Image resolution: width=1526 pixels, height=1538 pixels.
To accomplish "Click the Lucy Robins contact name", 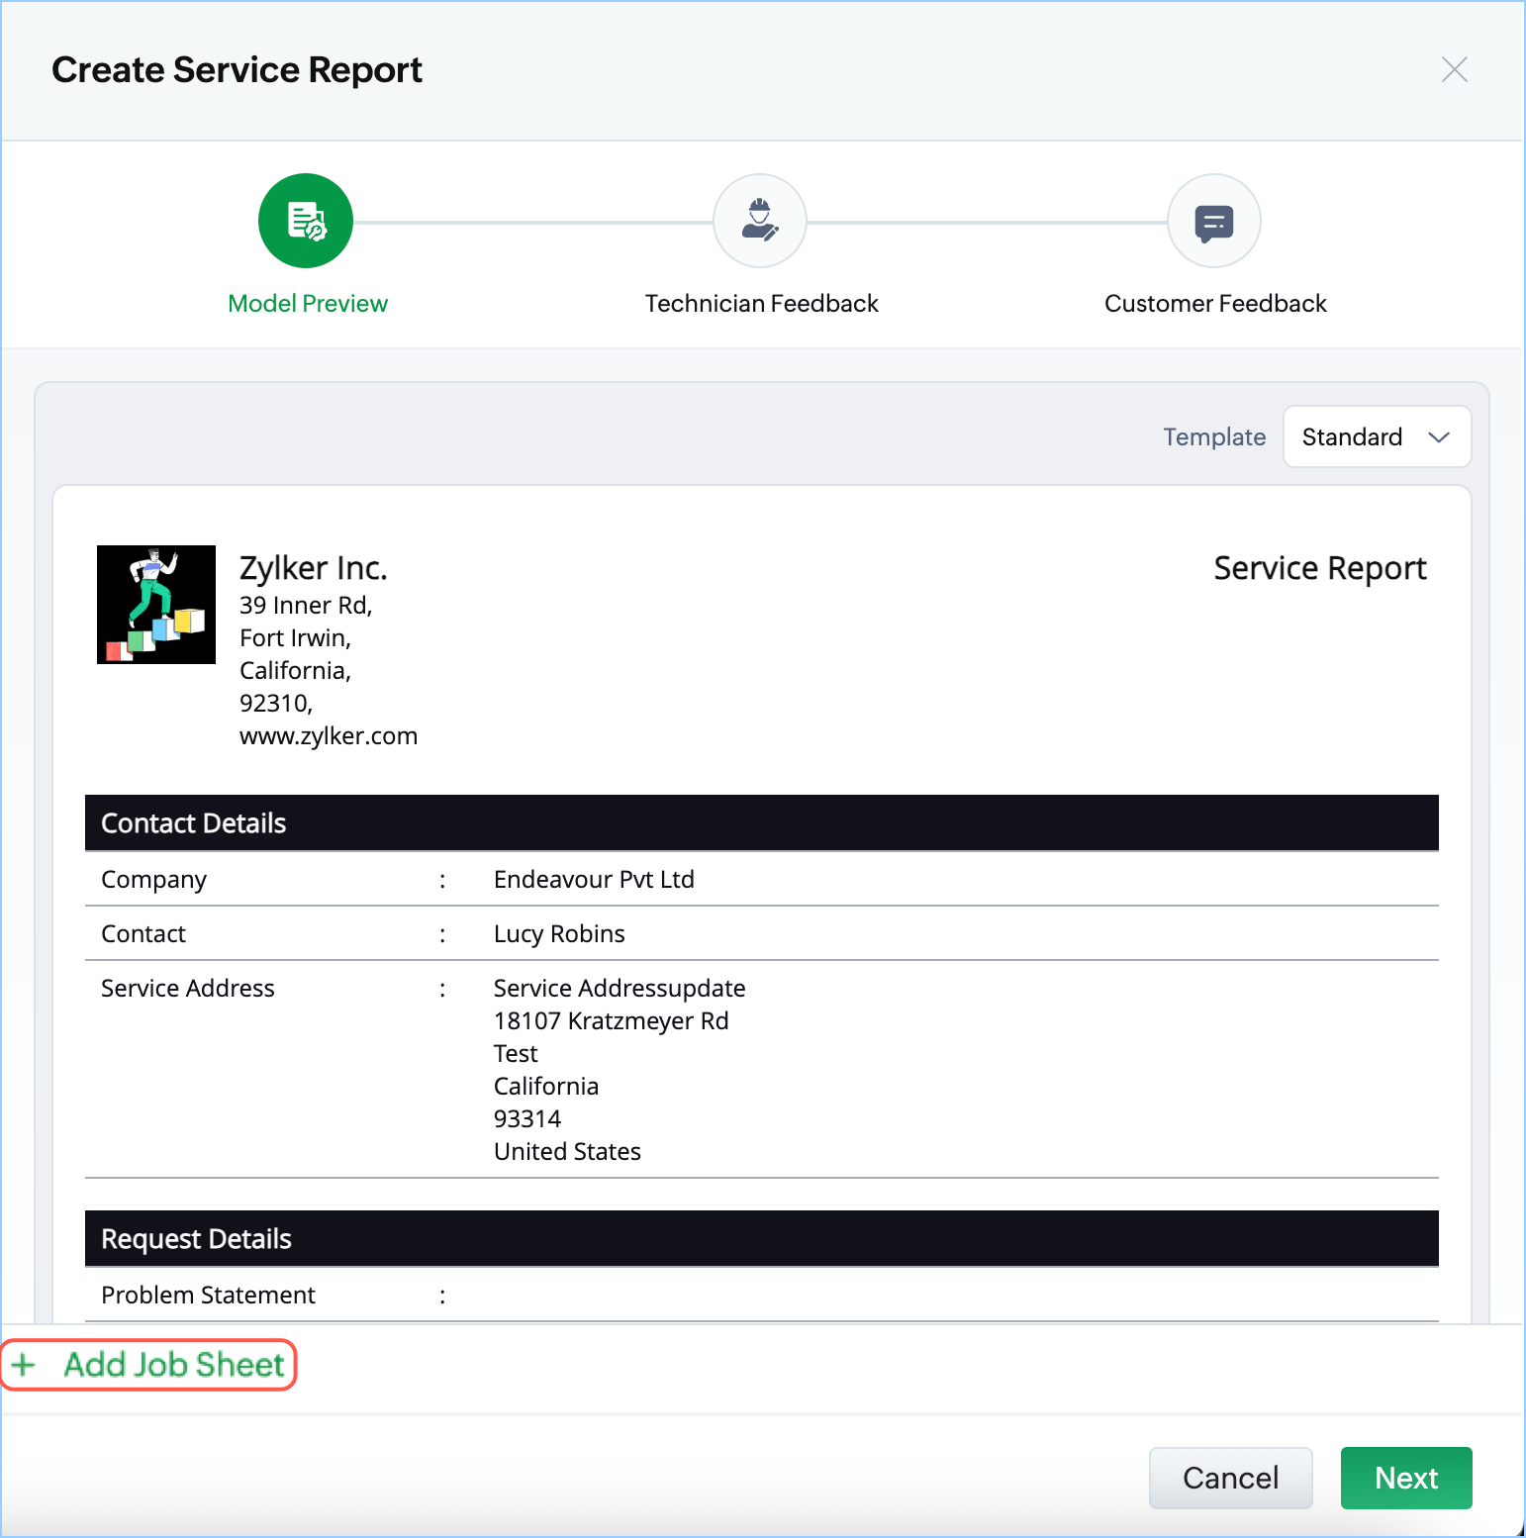I will (x=559, y=934).
